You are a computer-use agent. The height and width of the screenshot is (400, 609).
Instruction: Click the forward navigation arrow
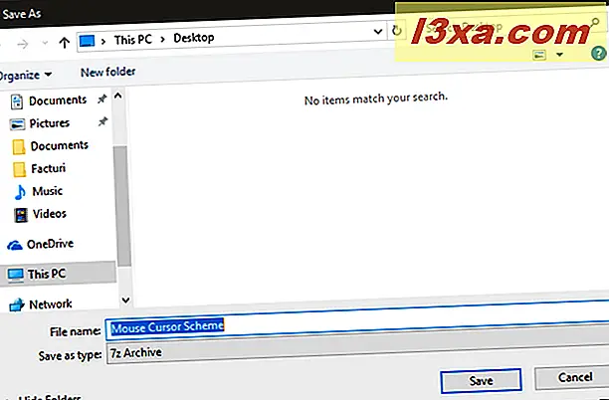(23, 44)
